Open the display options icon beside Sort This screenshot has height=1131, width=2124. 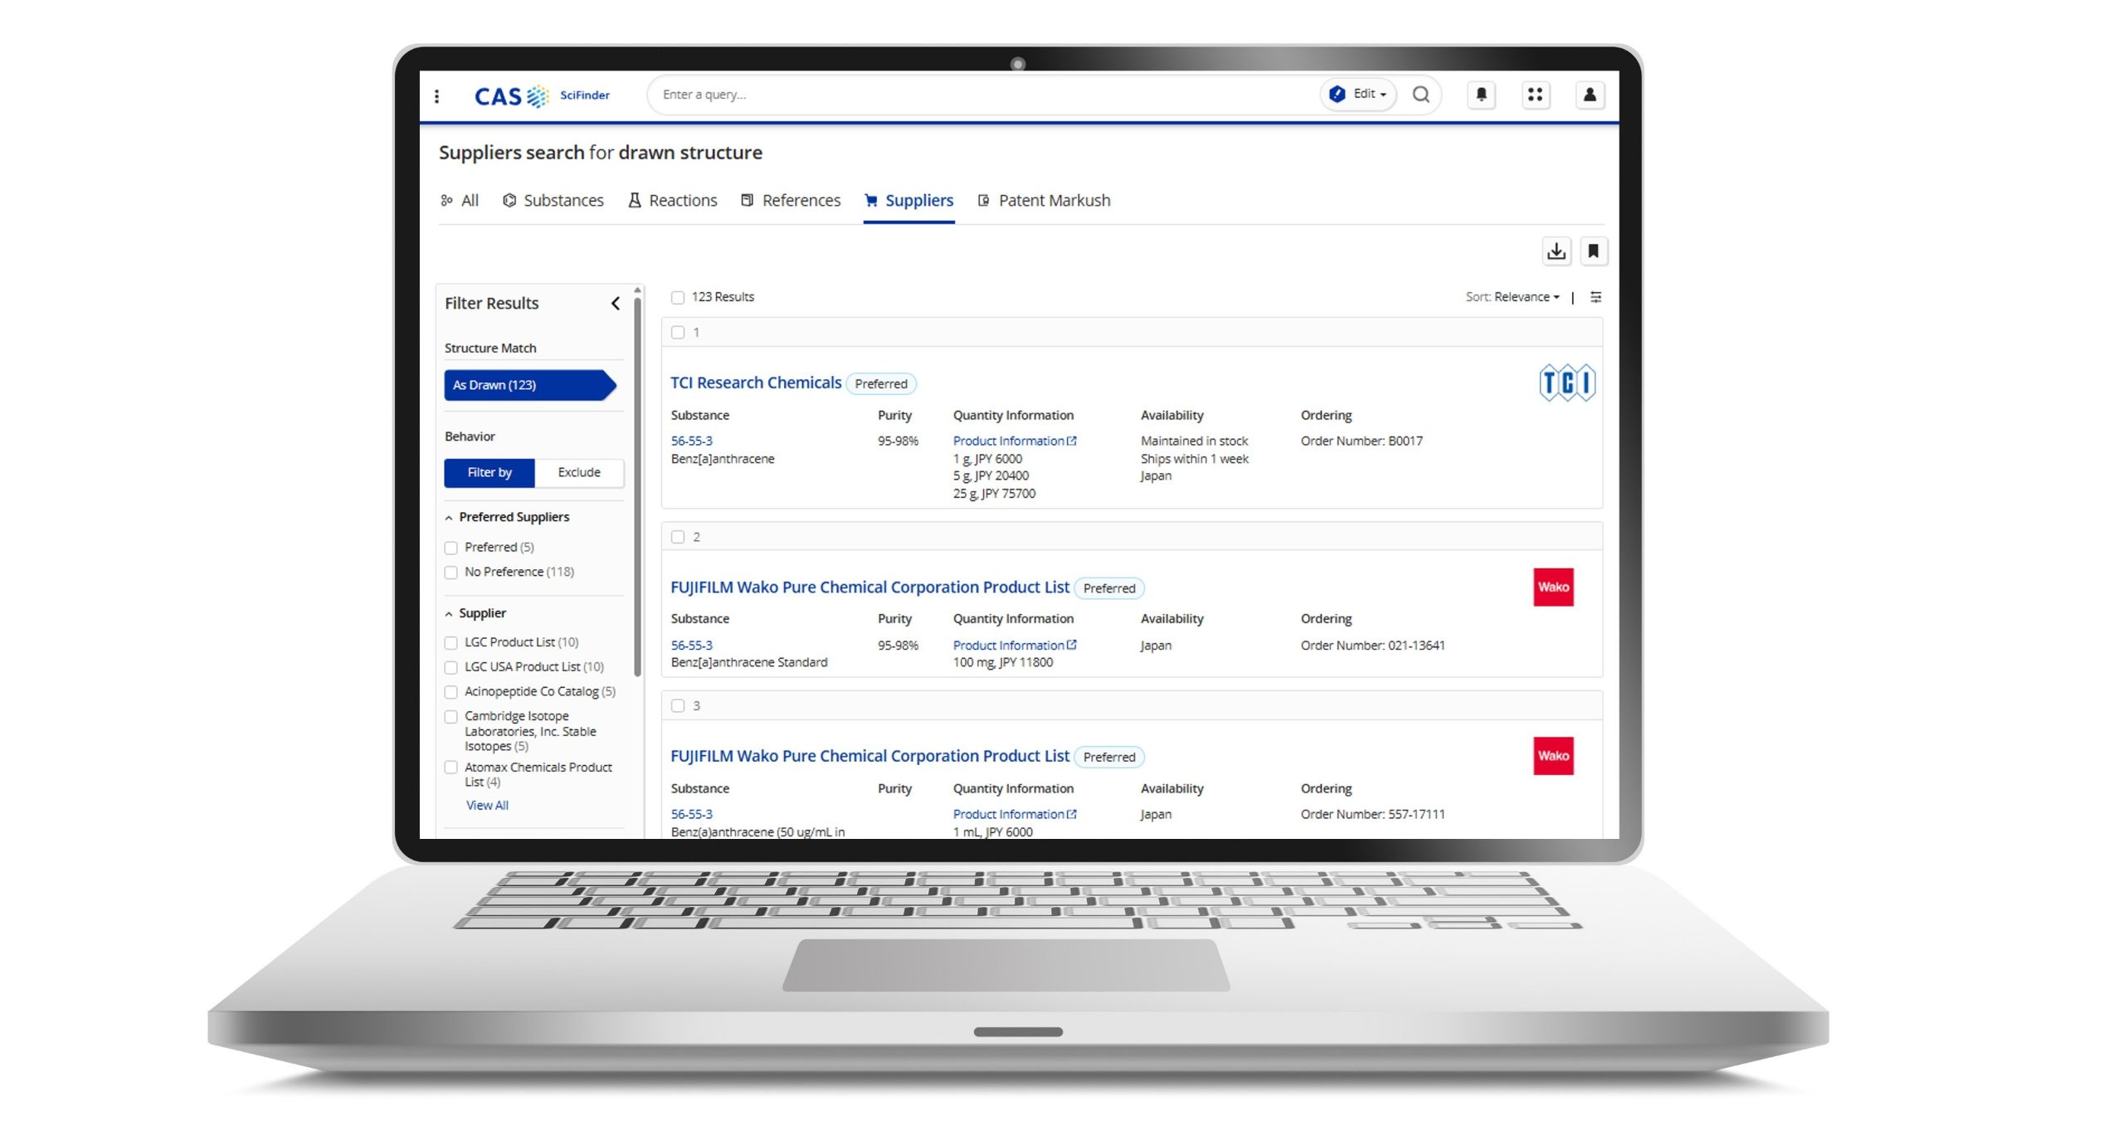[1595, 297]
